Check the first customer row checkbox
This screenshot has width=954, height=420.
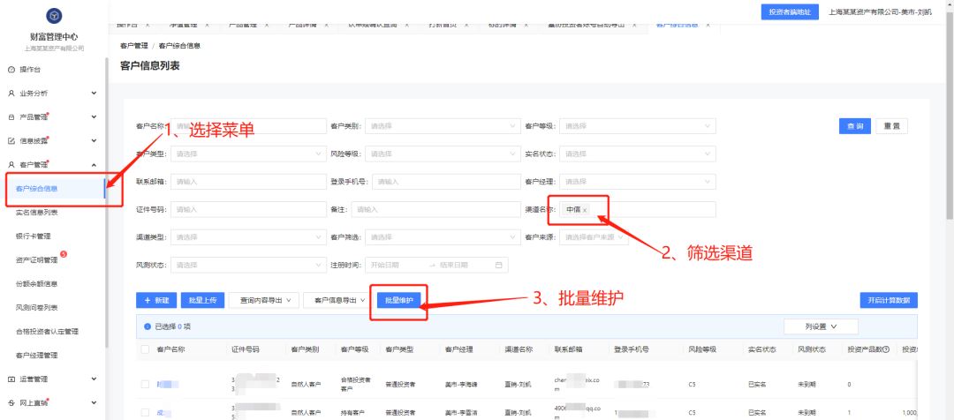click(145, 385)
